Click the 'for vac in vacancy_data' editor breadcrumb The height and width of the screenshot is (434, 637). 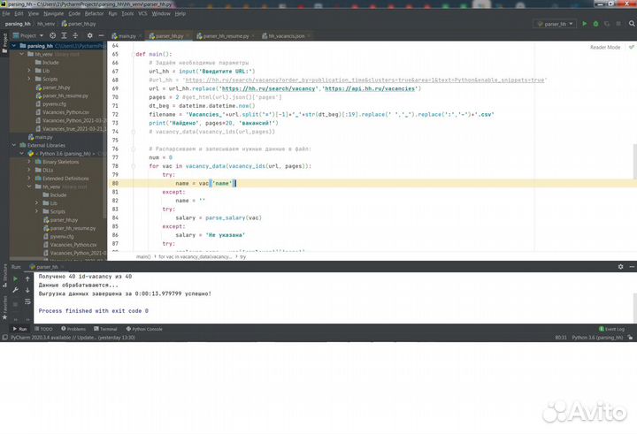coord(195,256)
